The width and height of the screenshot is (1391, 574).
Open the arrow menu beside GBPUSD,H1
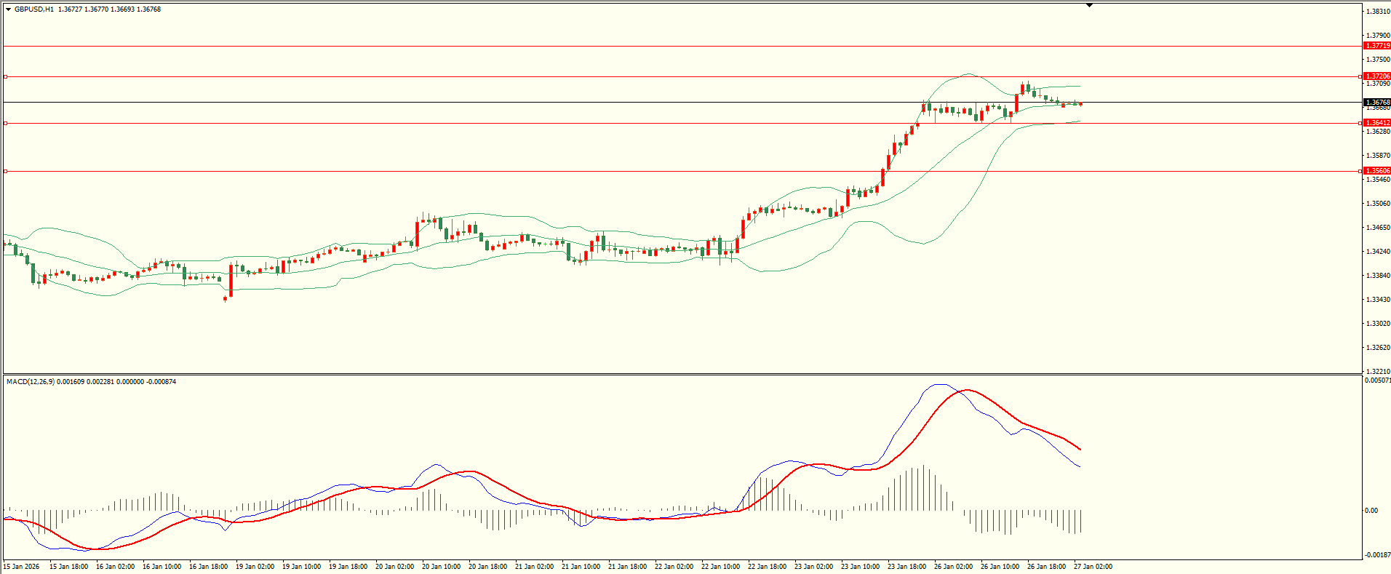coord(8,9)
